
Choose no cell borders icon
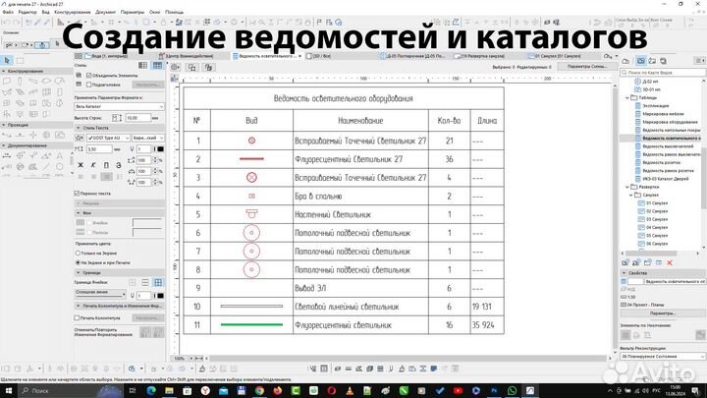click(133, 282)
